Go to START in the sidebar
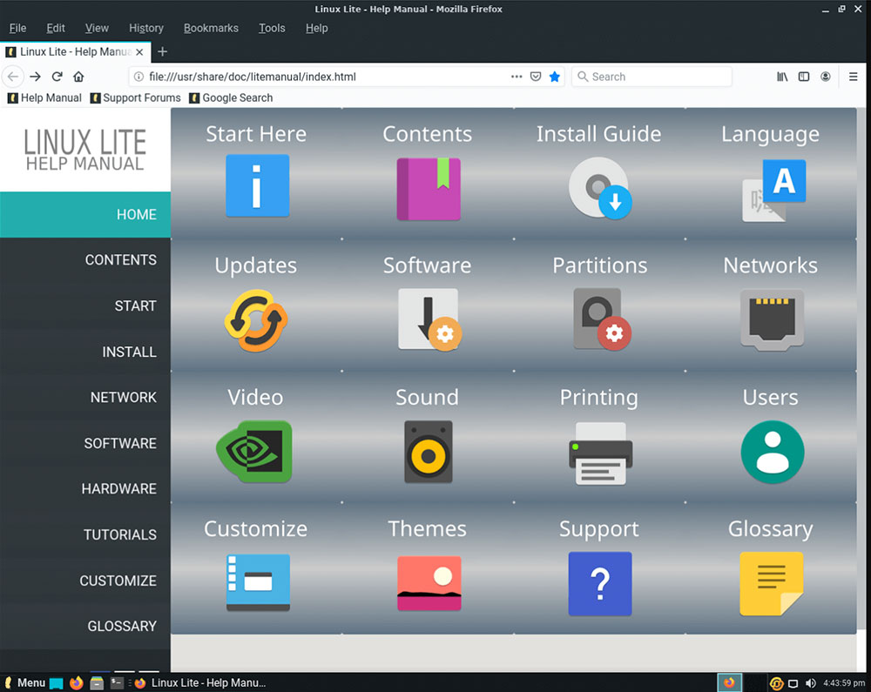 [85, 306]
